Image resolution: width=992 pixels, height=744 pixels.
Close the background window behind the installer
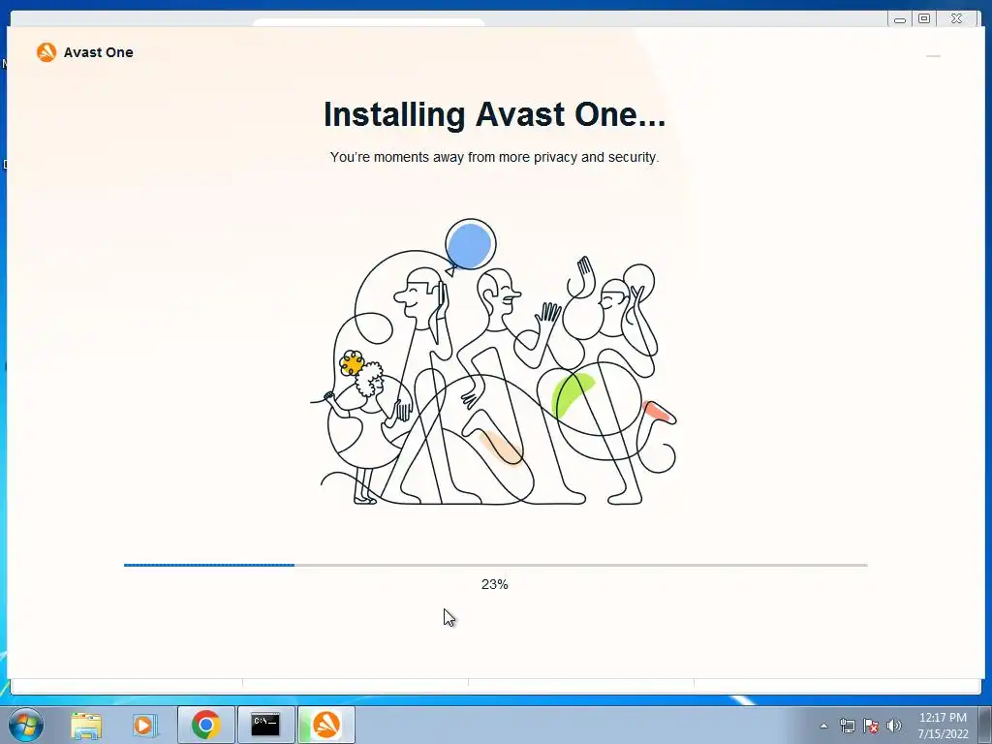[956, 19]
